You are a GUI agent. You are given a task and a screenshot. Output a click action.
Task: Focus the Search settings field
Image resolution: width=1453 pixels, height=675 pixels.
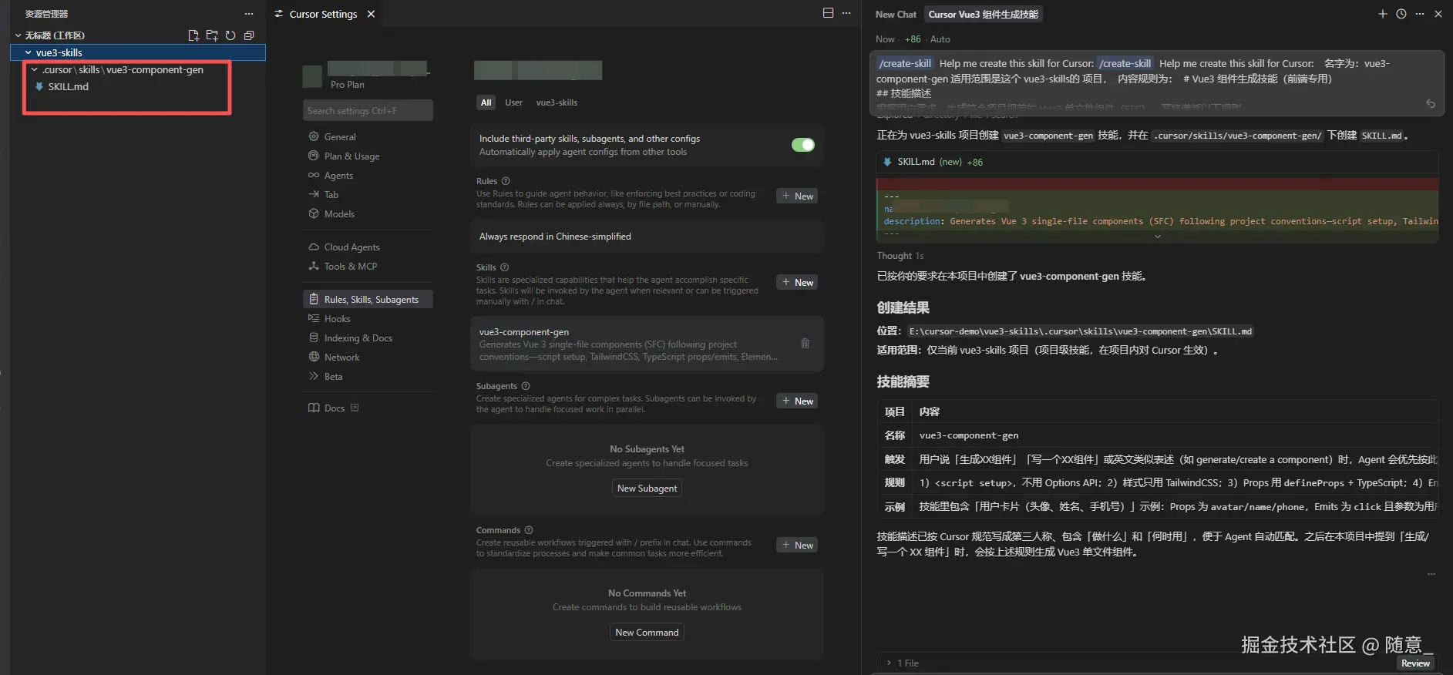coord(368,111)
